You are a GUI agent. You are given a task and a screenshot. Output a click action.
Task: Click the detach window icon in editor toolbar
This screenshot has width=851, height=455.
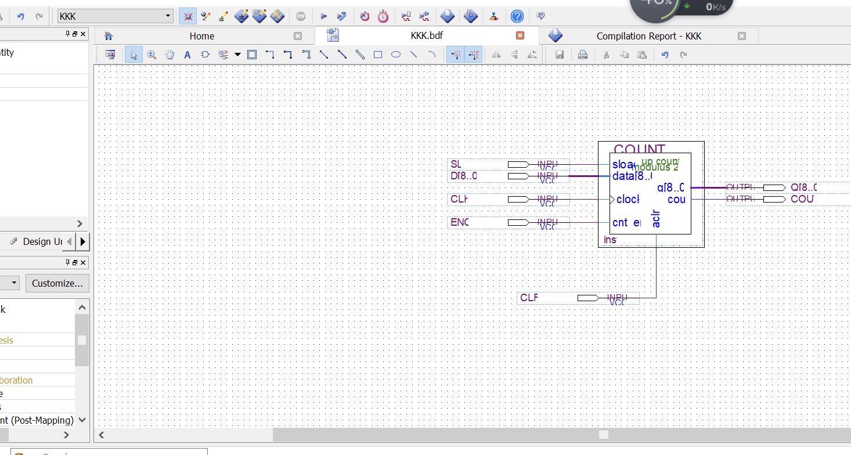point(110,55)
